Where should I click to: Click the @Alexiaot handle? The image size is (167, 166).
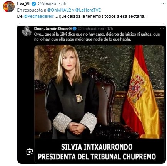pyautogui.click(x=48, y=4)
